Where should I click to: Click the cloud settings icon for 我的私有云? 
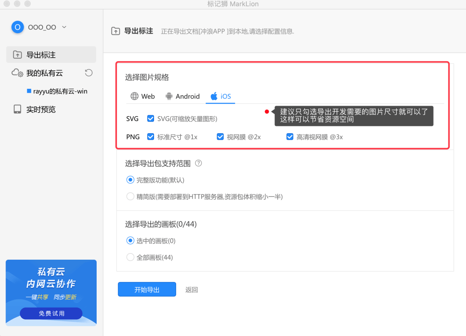(x=17, y=73)
